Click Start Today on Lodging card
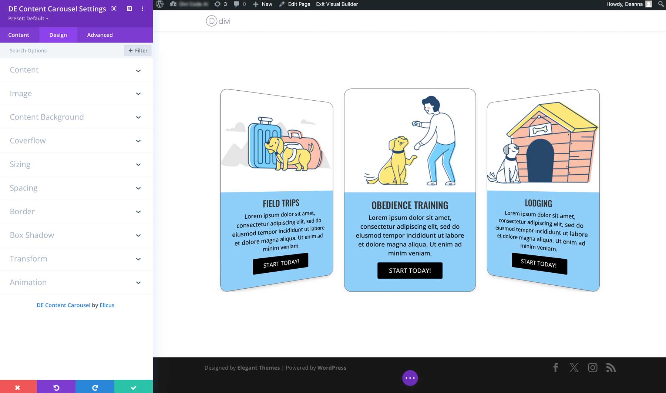Viewport: 666px width, 393px height. click(539, 263)
